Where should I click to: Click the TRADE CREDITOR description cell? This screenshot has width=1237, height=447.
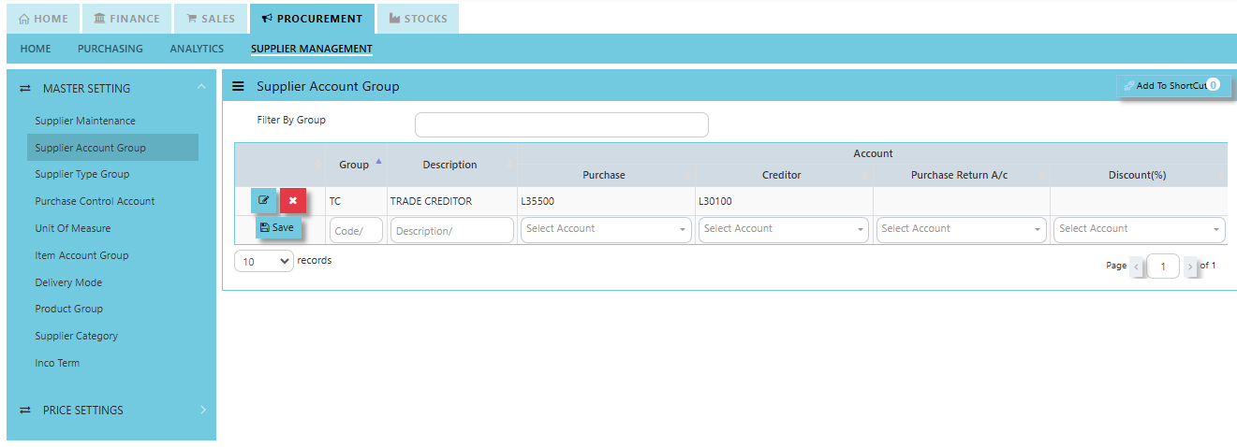[x=451, y=201]
